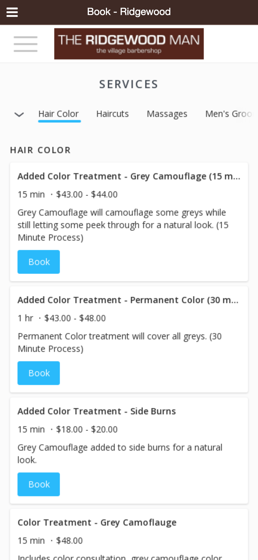Book the Grey Camouflage 15 minute treatment

(x=39, y=262)
